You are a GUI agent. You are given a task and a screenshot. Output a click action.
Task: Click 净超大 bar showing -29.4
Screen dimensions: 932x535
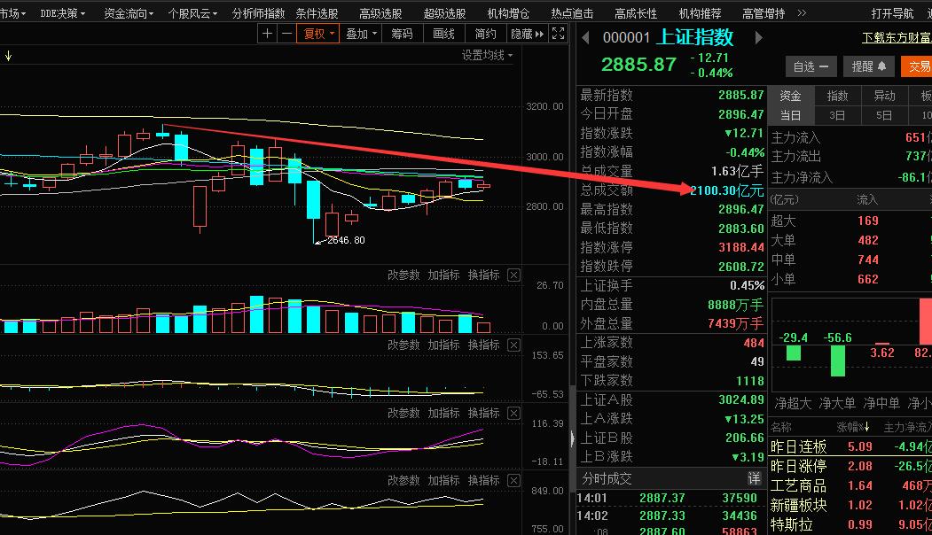794,353
